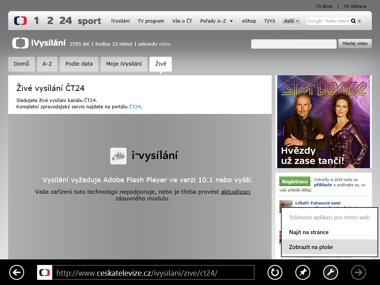Screen dimensions: 380x285
Task: Click the Google search magnifier icon
Action: 353,21
